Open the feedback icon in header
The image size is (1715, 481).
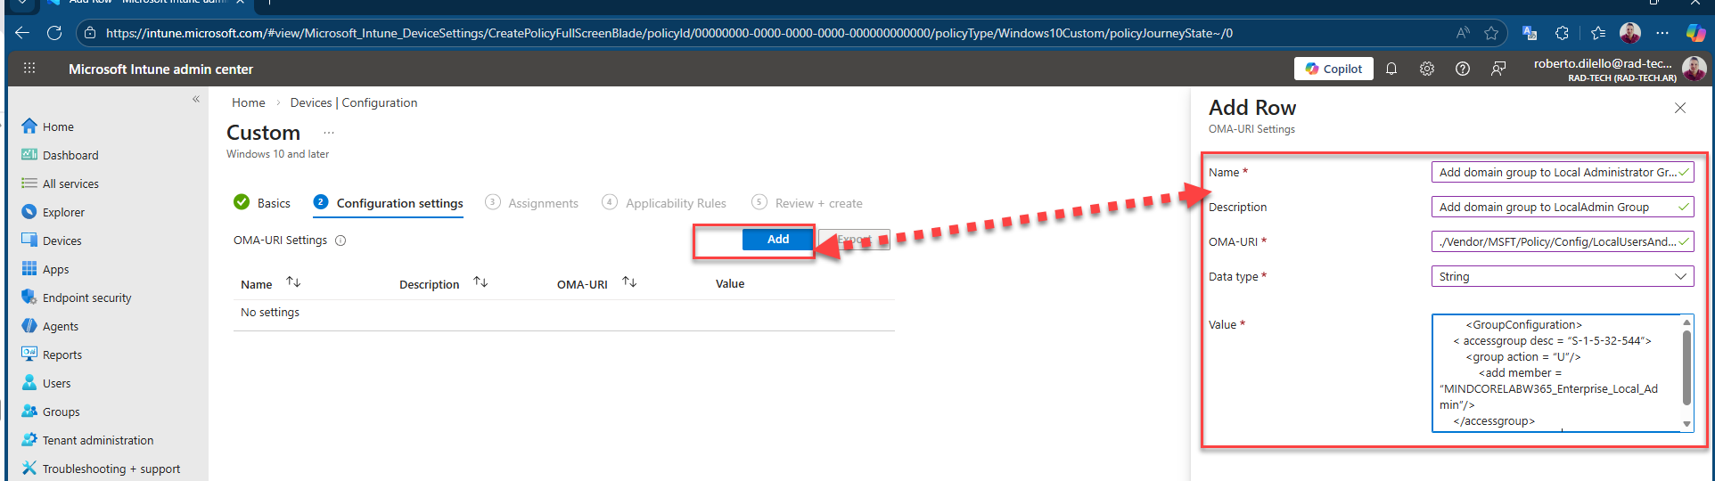1498,69
